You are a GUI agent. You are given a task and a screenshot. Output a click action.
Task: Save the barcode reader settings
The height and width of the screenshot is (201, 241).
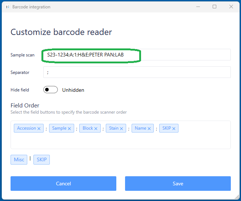[x=178, y=184]
